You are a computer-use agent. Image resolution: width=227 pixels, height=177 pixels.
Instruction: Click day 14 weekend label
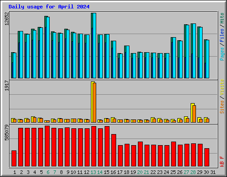click(100, 172)
